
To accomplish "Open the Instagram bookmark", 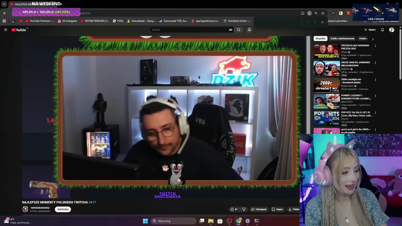I will click(67, 21).
